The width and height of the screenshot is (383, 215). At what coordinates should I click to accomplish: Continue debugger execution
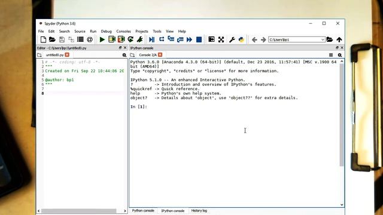coord(190,39)
